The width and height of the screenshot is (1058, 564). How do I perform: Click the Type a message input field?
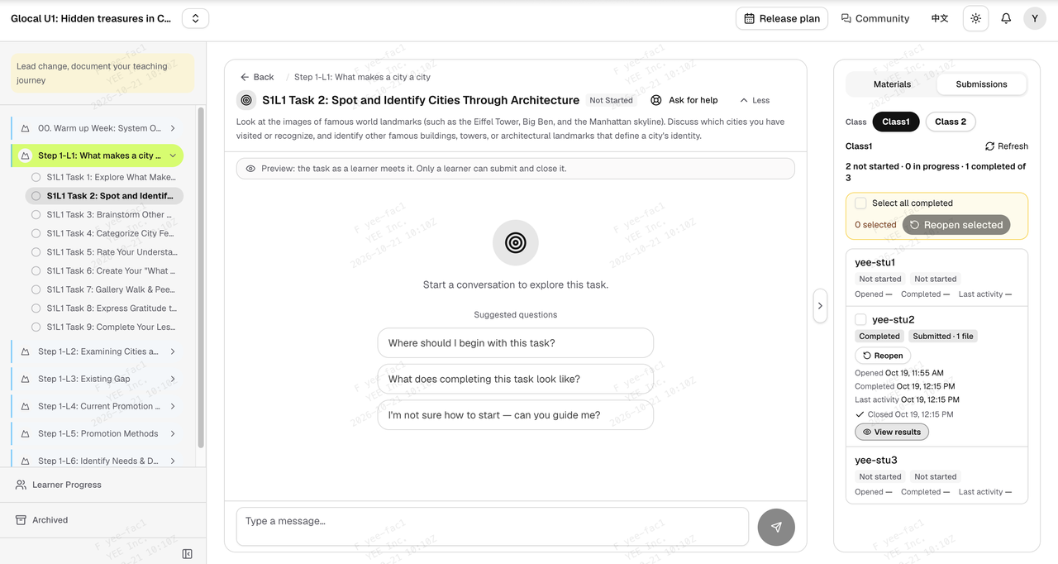coord(493,527)
